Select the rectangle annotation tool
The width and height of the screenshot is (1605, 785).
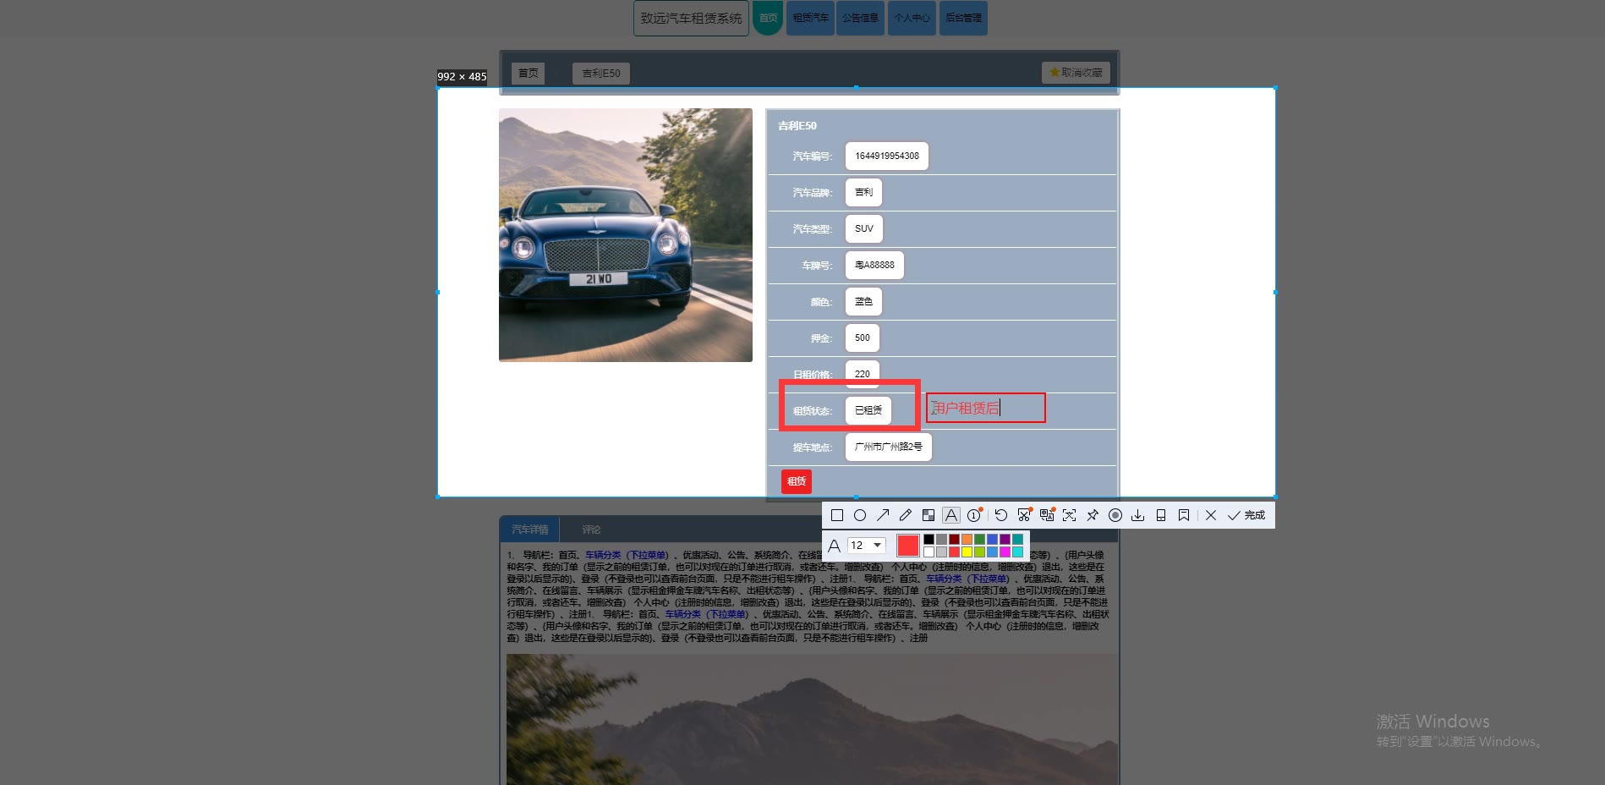point(837,515)
